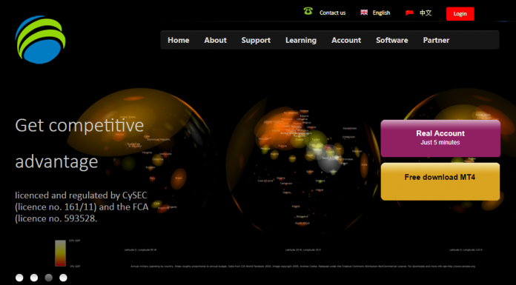Image resolution: width=516 pixels, height=285 pixels.
Task: Click the Free download MT4 button
Action: click(x=440, y=181)
